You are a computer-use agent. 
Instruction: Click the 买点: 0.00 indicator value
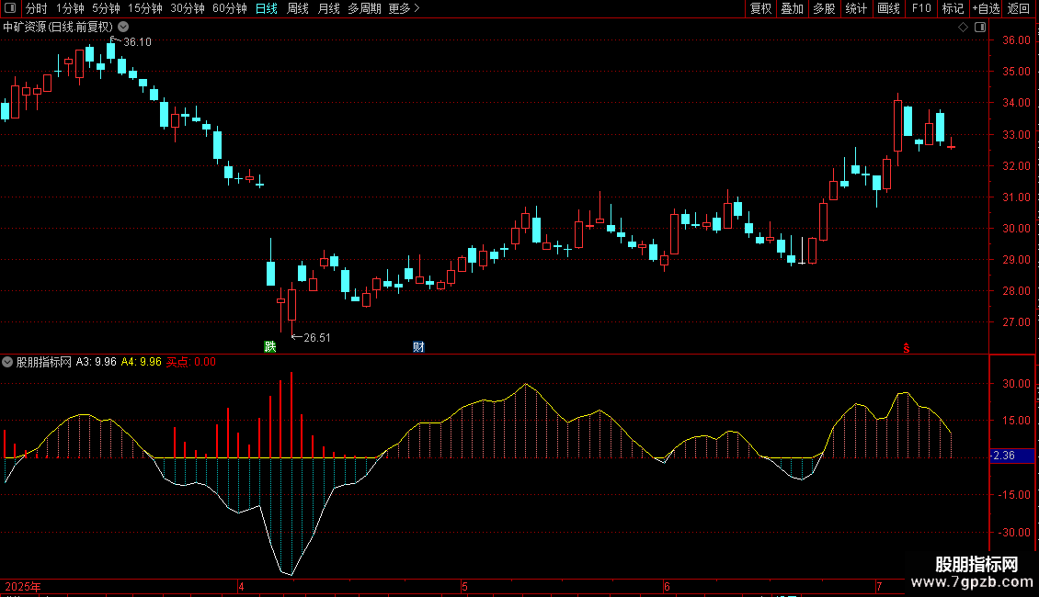191,362
